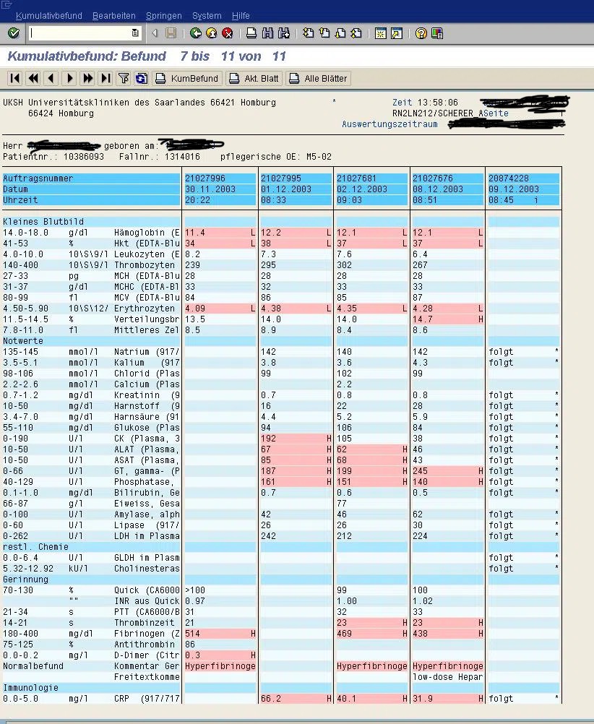594x724 pixels.
Task: Jump to the last page icon
Action: click(x=356, y=33)
